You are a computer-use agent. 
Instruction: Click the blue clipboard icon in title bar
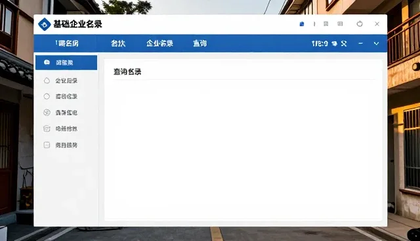click(x=302, y=24)
